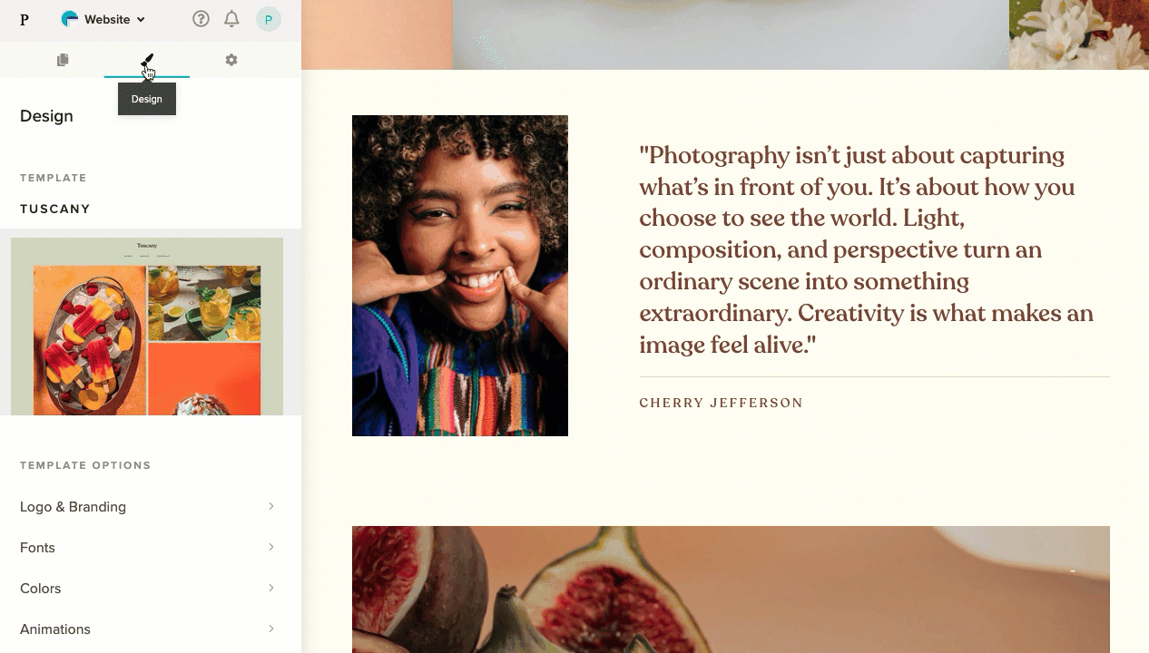Open the notifications bell icon
The height and width of the screenshot is (653, 1149).
(x=231, y=19)
